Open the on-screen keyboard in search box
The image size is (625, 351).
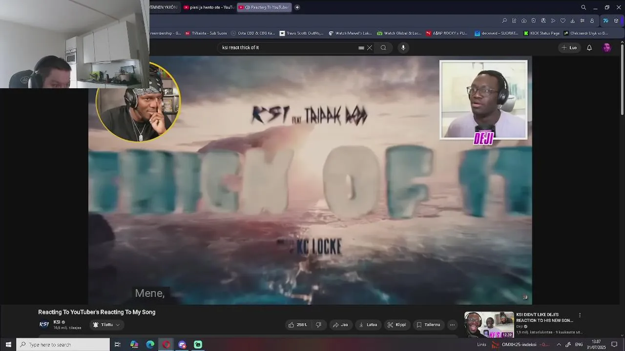(361, 48)
